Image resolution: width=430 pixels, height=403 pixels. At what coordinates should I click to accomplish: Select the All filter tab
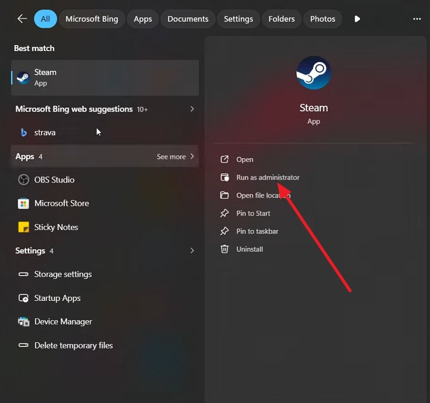click(x=45, y=19)
